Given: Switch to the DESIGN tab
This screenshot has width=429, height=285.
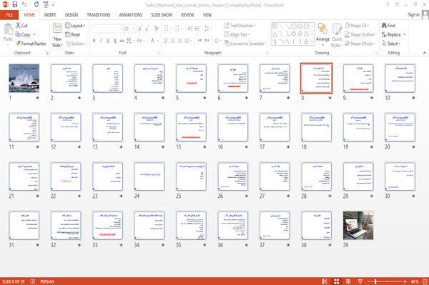Looking at the screenshot, I should point(71,15).
